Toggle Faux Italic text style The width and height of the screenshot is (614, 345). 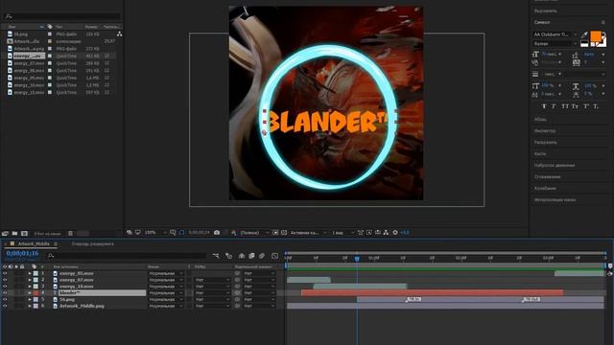[554, 106]
